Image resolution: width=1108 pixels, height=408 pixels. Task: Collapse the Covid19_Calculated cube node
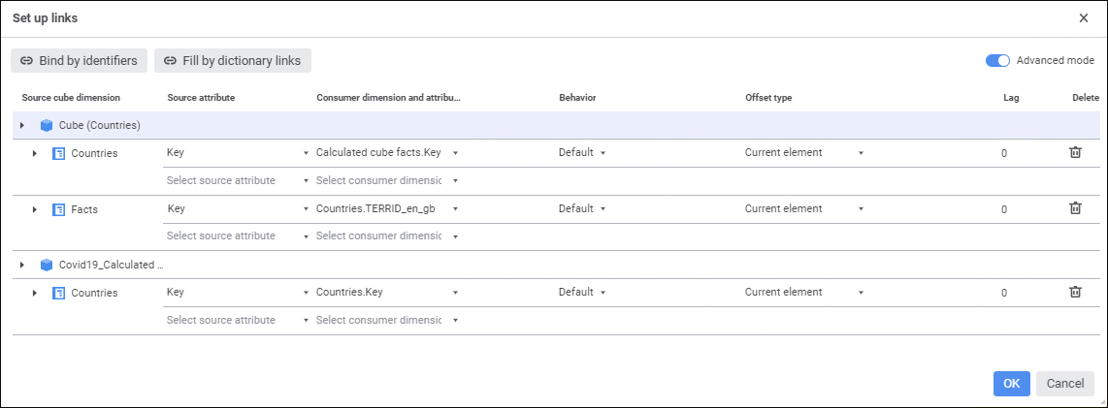[22, 265]
